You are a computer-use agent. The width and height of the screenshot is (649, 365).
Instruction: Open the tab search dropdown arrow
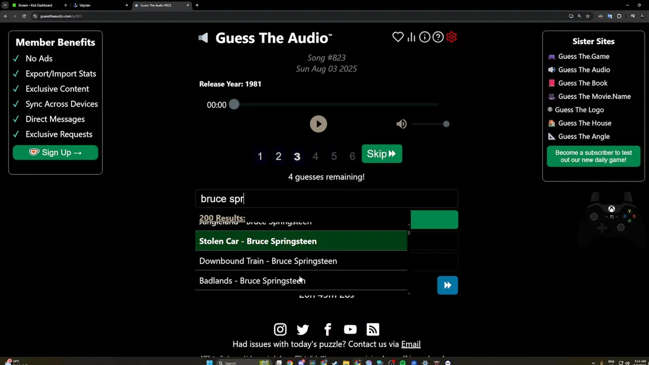tap(5, 5)
